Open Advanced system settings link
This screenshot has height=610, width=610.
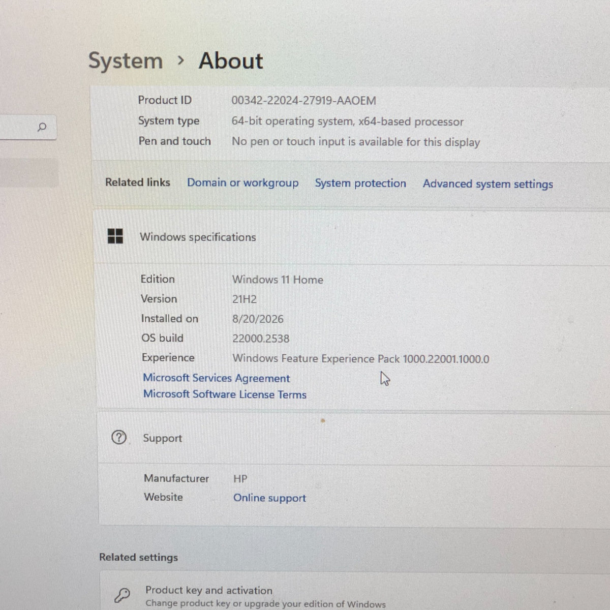(488, 184)
